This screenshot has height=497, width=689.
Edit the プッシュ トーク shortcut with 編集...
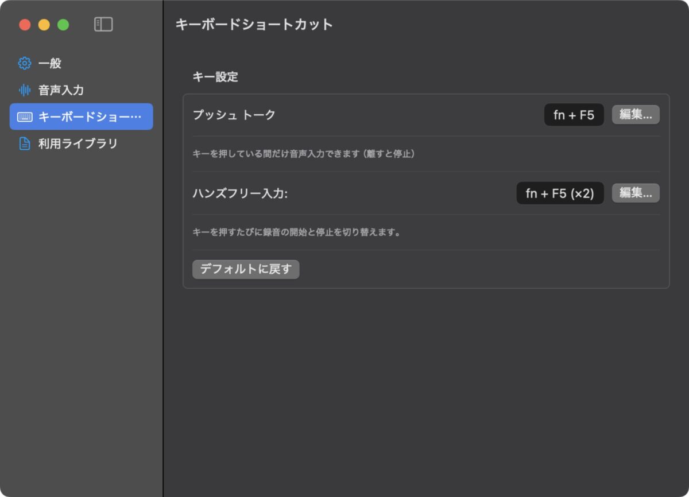(636, 115)
